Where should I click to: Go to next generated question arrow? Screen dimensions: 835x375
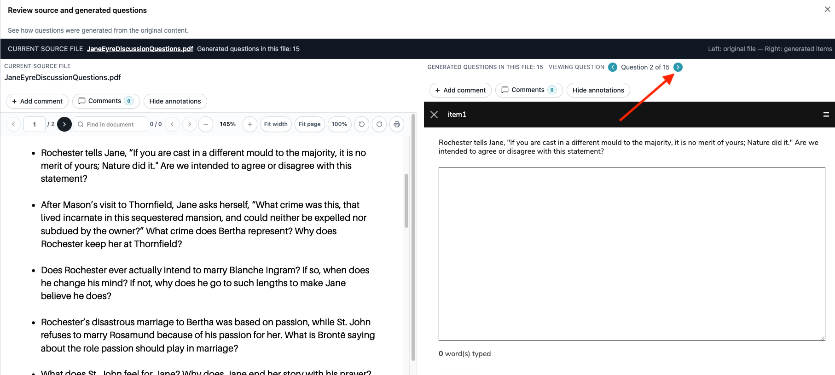[678, 67]
